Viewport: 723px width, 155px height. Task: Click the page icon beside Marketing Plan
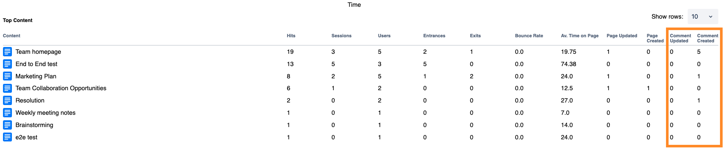[8, 76]
